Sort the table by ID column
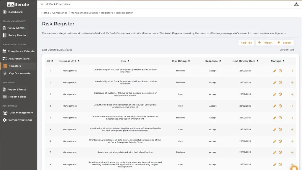 tap(50, 61)
